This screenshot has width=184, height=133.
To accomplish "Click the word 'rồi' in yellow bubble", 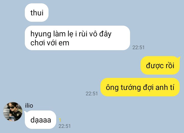I will (x=170, y=66).
